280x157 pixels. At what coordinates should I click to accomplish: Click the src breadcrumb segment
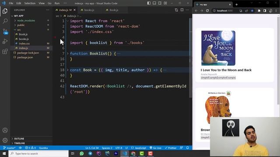point(57,16)
